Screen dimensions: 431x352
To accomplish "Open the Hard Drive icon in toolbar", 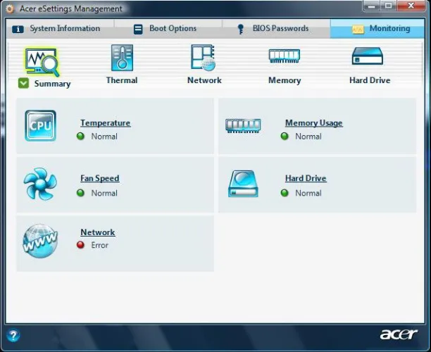I will (368, 56).
